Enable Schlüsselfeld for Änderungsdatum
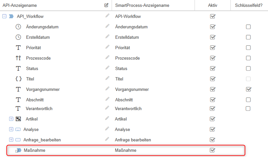This screenshot has height=157, width=268. click(x=248, y=27)
